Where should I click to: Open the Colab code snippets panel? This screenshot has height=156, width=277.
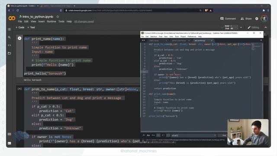click(x=9, y=45)
